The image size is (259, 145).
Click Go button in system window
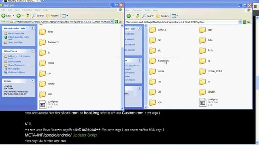[x=118, y=22]
